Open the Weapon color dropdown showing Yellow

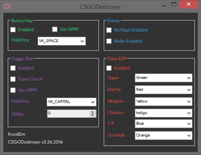point(164,101)
